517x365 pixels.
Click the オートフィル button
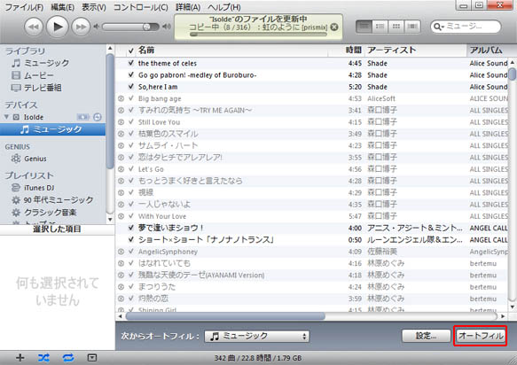point(481,336)
